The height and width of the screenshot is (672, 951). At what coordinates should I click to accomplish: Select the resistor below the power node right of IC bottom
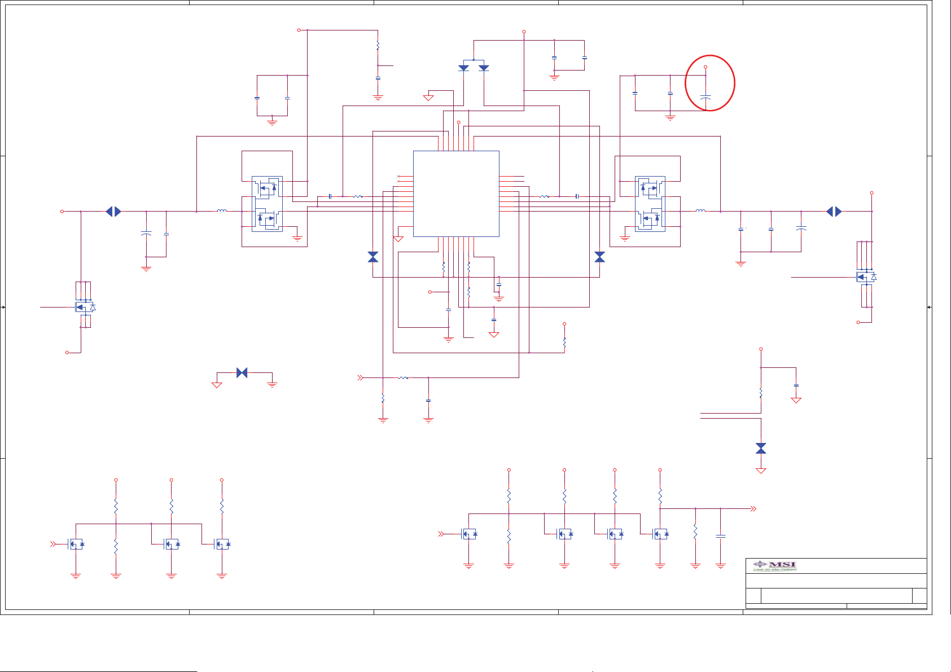(x=564, y=342)
